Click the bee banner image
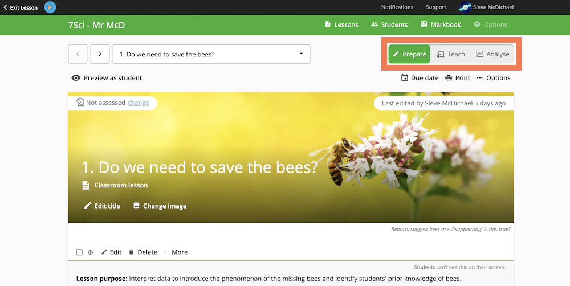The height and width of the screenshot is (286, 570). pyautogui.click(x=291, y=157)
